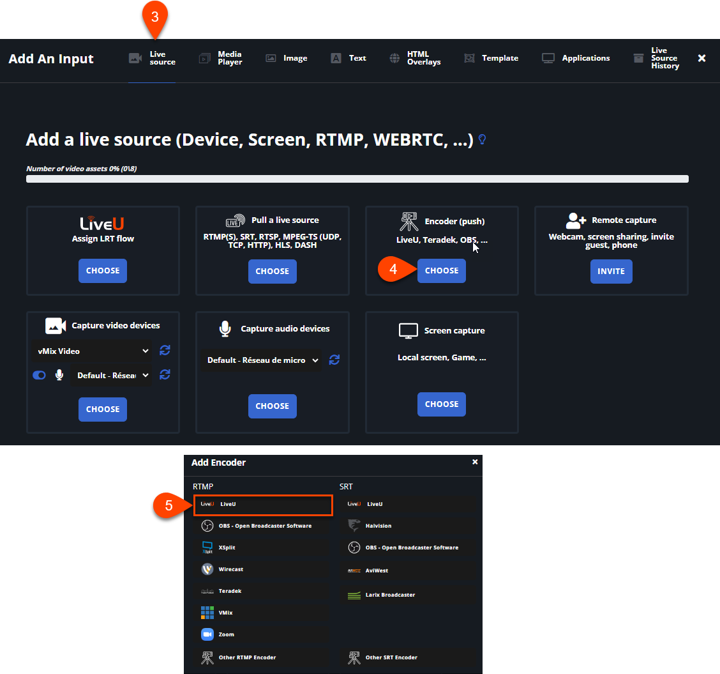Open the vMix Video device dropdown

92,351
